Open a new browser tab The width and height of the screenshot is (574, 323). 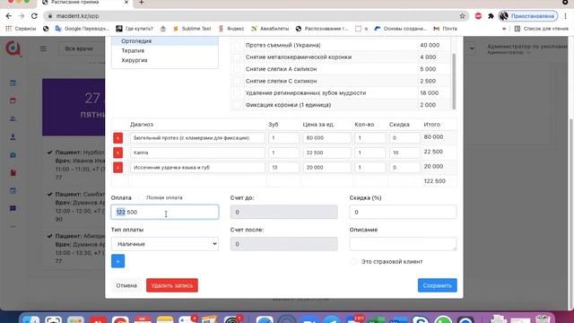(142, 3)
